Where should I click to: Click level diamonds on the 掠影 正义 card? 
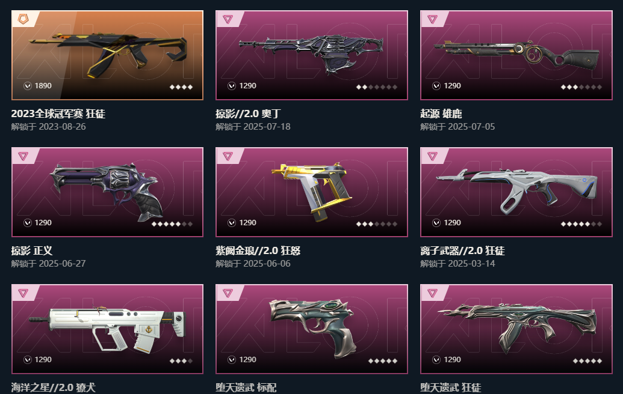point(172,224)
